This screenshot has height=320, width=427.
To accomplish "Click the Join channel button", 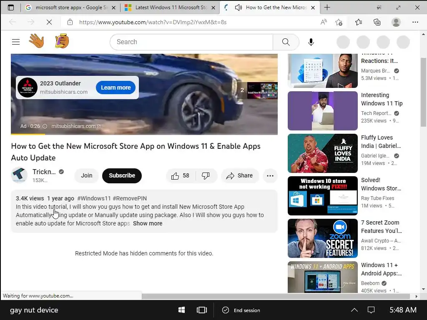I will coord(87,176).
